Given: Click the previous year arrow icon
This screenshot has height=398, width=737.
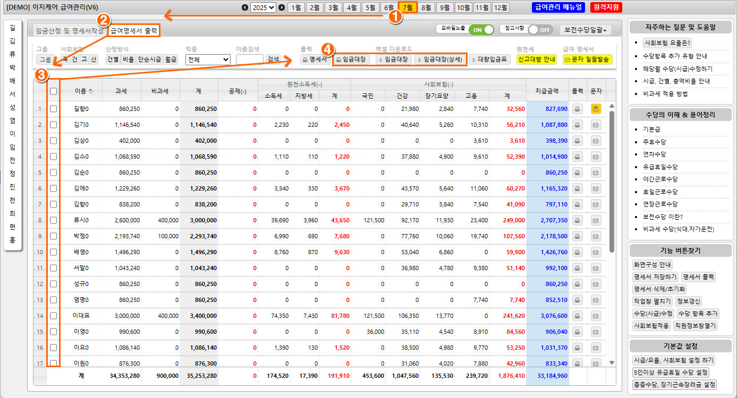Looking at the screenshot, I should 244,7.
